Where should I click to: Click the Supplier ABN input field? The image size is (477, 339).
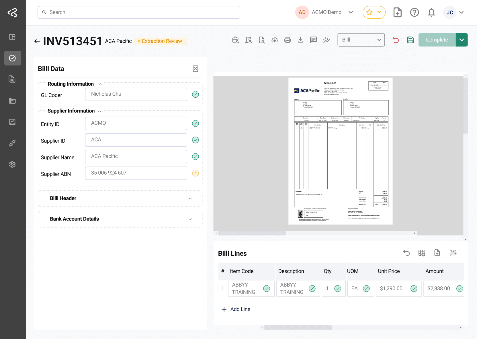(136, 173)
